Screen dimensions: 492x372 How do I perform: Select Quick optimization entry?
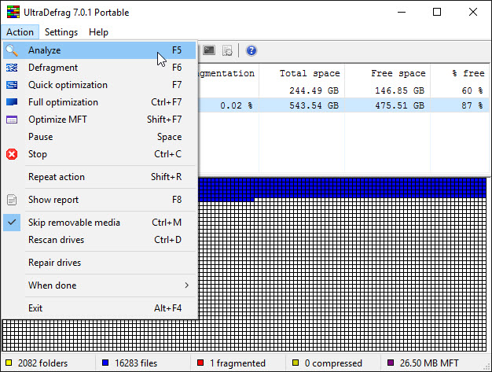coord(100,85)
